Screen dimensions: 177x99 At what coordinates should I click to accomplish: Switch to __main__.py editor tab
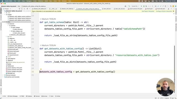(54, 9)
